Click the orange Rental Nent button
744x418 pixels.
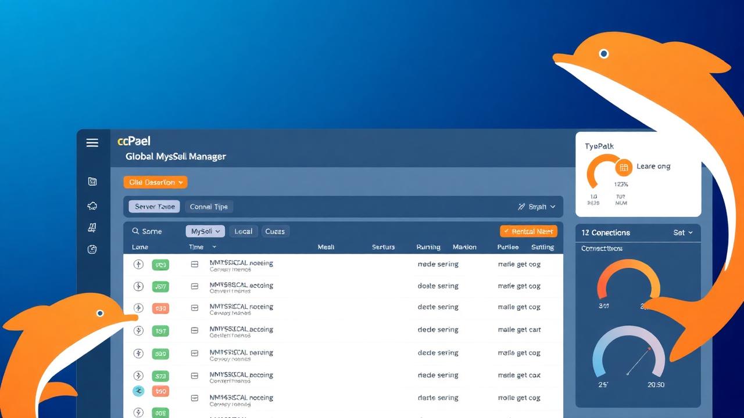(x=528, y=231)
